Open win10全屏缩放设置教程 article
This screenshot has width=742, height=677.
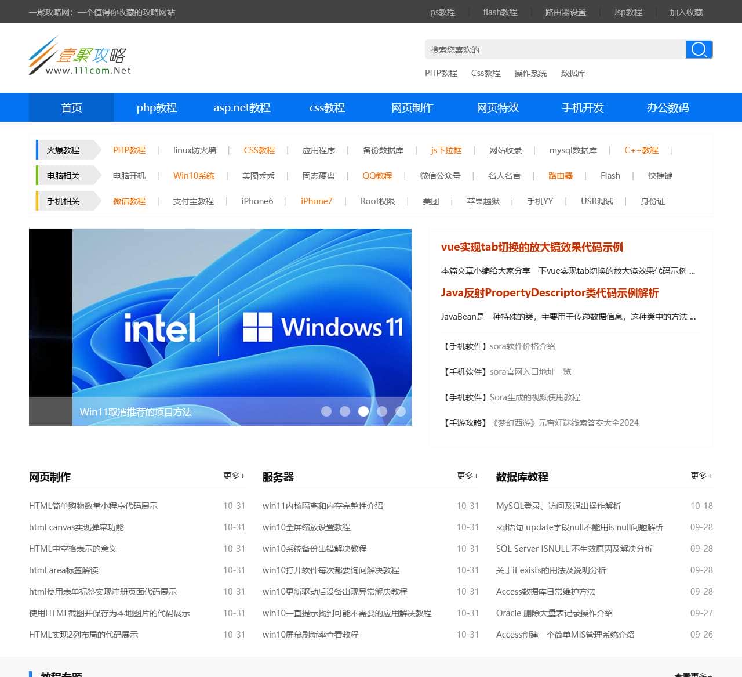click(307, 527)
